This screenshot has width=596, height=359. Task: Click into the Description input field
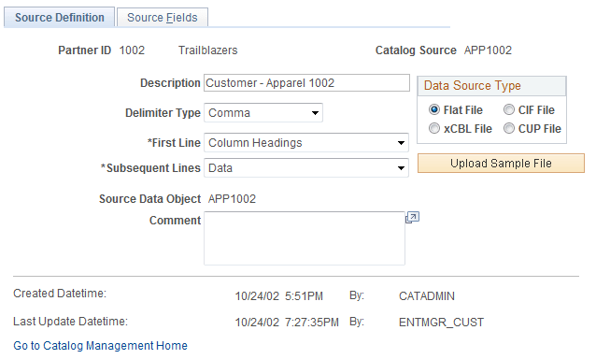[x=306, y=83]
